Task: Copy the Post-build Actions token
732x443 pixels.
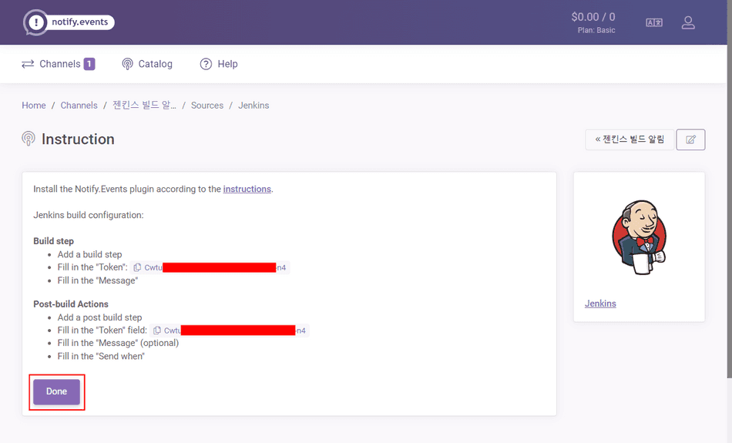Action: [157, 331]
